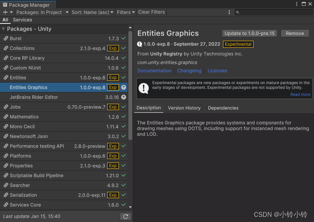Open Packages: In Project dropdown

[42, 13]
